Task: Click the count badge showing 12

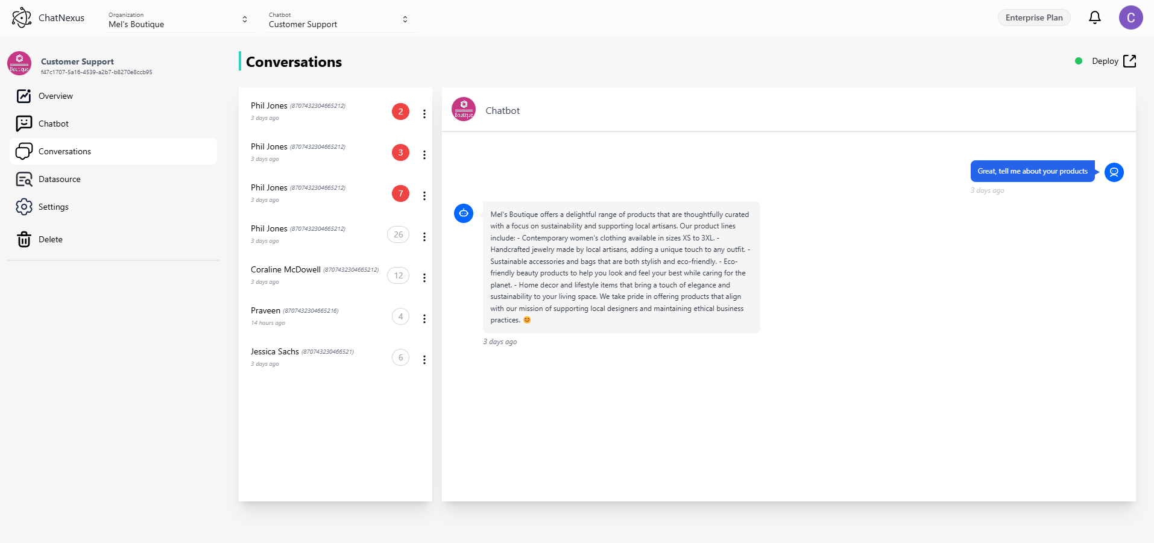Action: pos(398,275)
